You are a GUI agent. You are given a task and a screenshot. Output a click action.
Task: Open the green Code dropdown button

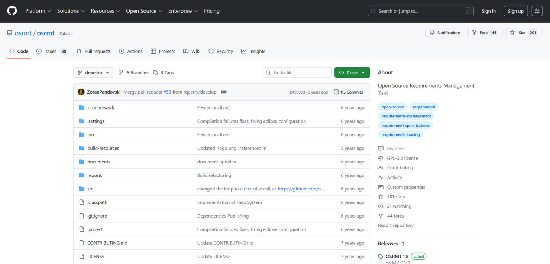coord(352,73)
